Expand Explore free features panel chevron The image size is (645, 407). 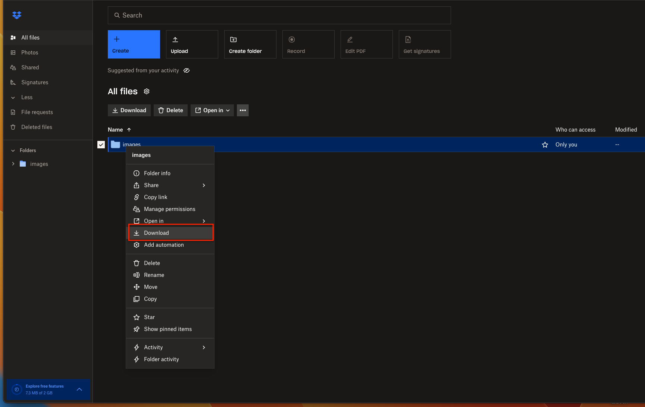point(79,389)
